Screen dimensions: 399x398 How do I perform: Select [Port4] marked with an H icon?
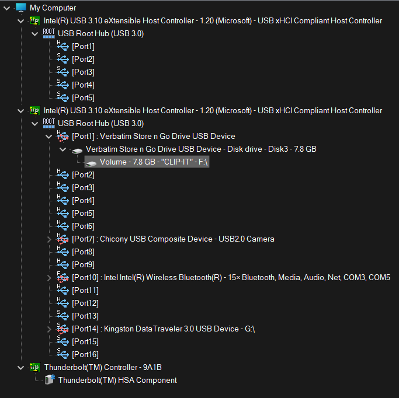(83, 200)
